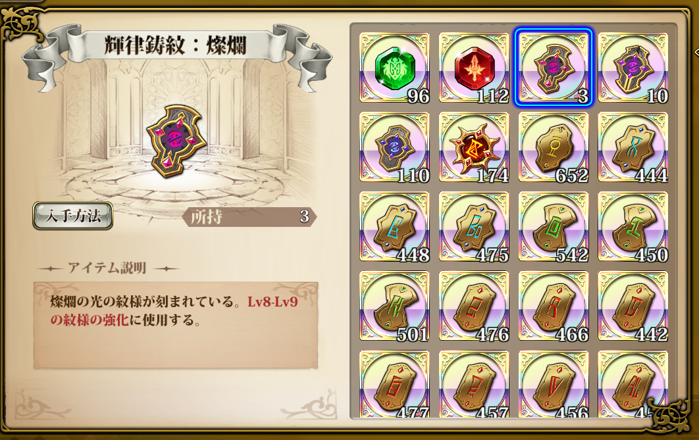Select the red gem item with 112
This screenshot has height=440, width=699.
474,68
